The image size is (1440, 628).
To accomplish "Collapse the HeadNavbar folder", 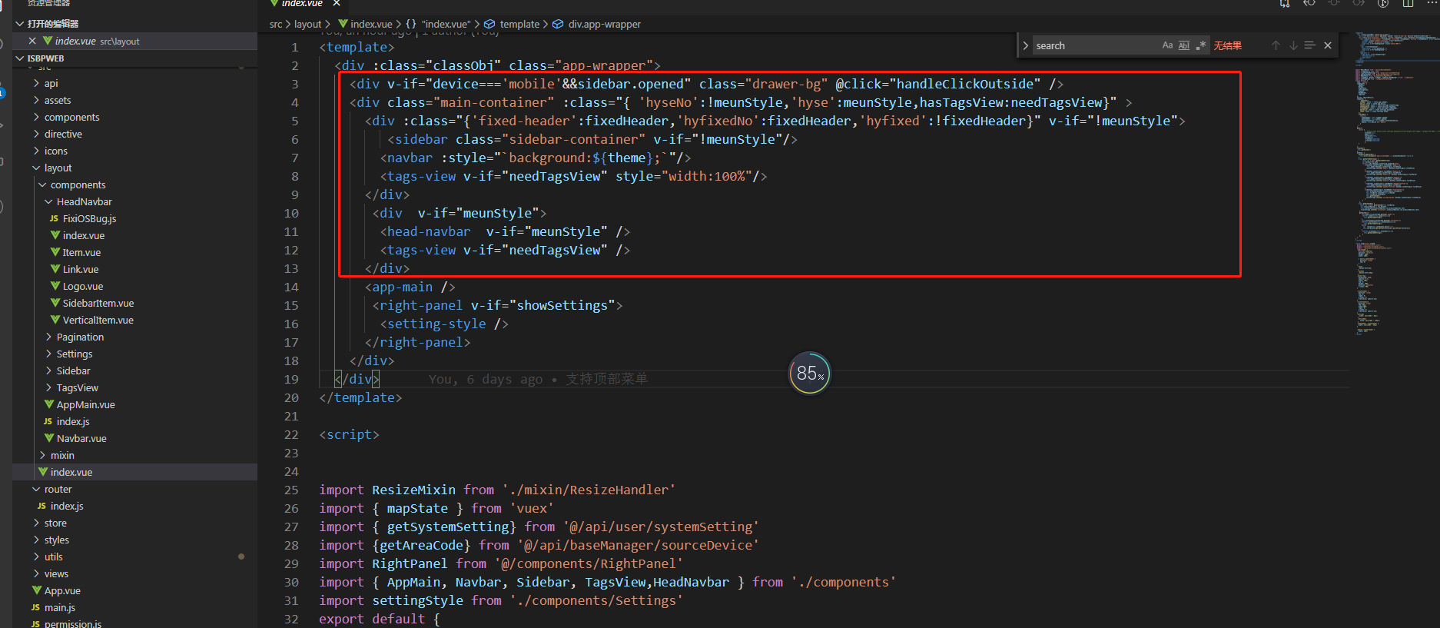I will coord(48,201).
